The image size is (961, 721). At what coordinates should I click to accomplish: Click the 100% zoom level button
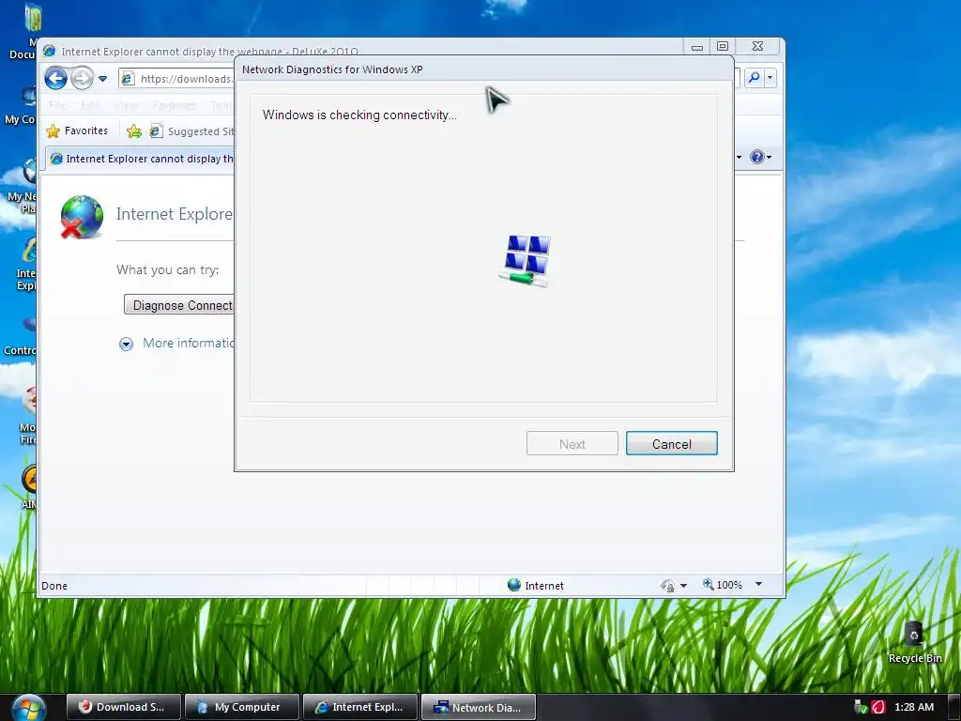(723, 585)
